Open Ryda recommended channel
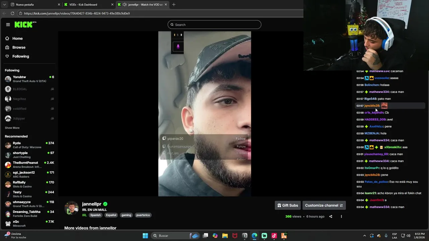The image size is (429, 241). 29,145
